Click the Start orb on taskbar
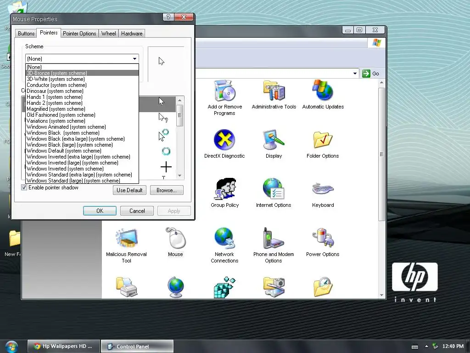 coord(11,347)
